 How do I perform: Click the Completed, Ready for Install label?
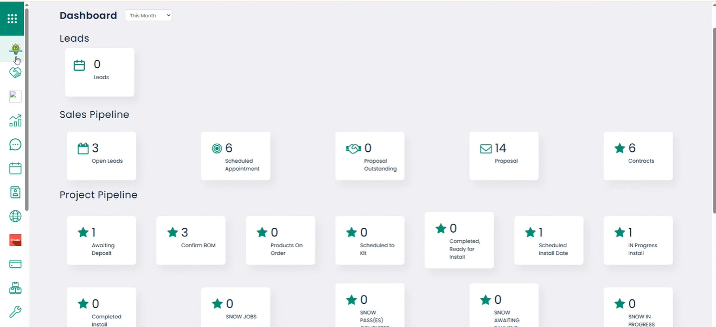tap(465, 249)
